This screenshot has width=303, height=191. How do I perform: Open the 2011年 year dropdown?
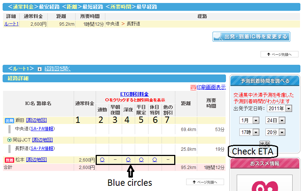click(280, 108)
